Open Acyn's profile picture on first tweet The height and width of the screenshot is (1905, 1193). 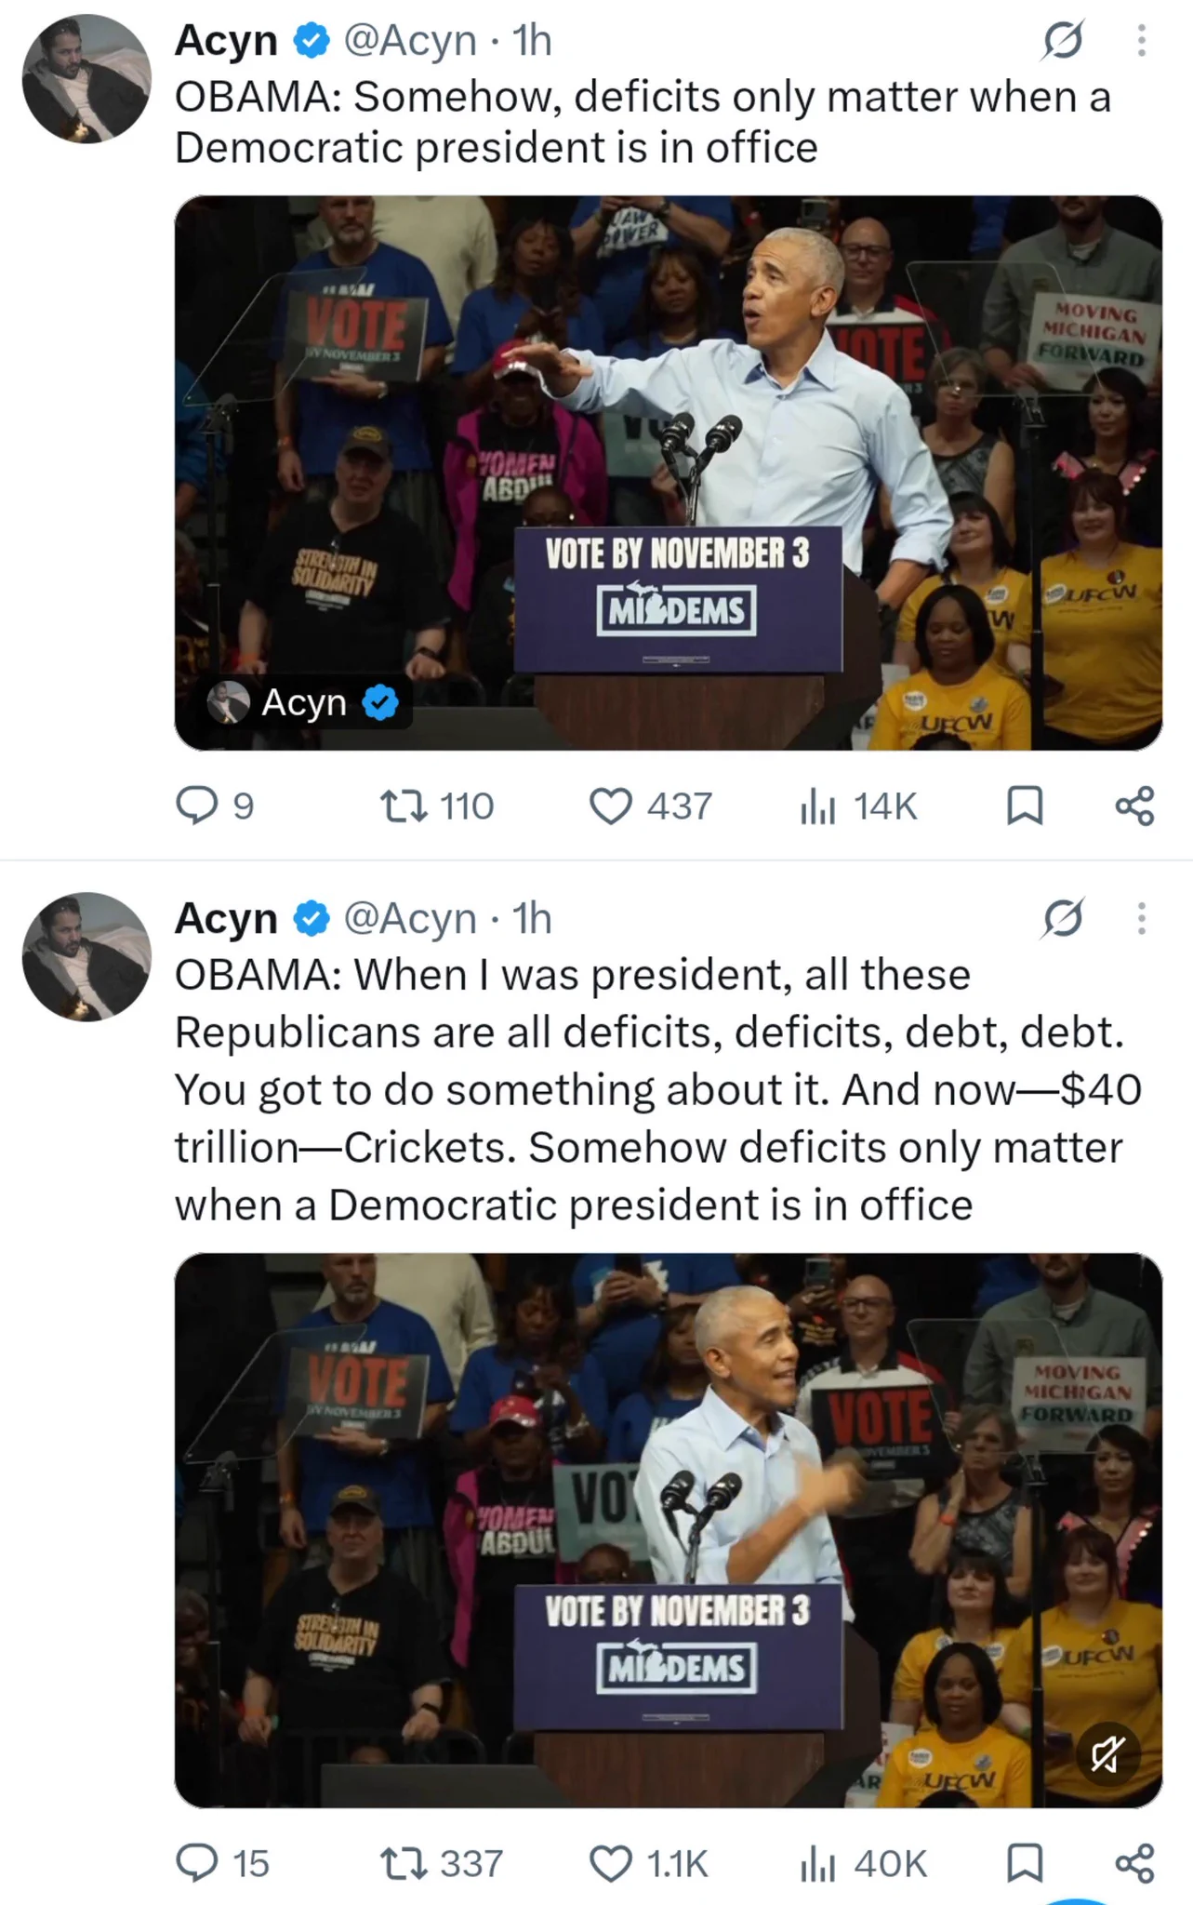coord(86,79)
